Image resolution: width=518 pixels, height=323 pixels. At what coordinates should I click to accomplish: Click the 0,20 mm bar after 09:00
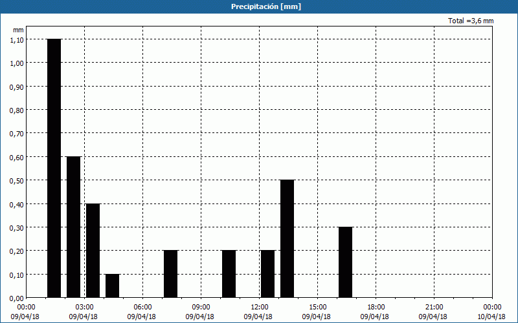click(229, 274)
